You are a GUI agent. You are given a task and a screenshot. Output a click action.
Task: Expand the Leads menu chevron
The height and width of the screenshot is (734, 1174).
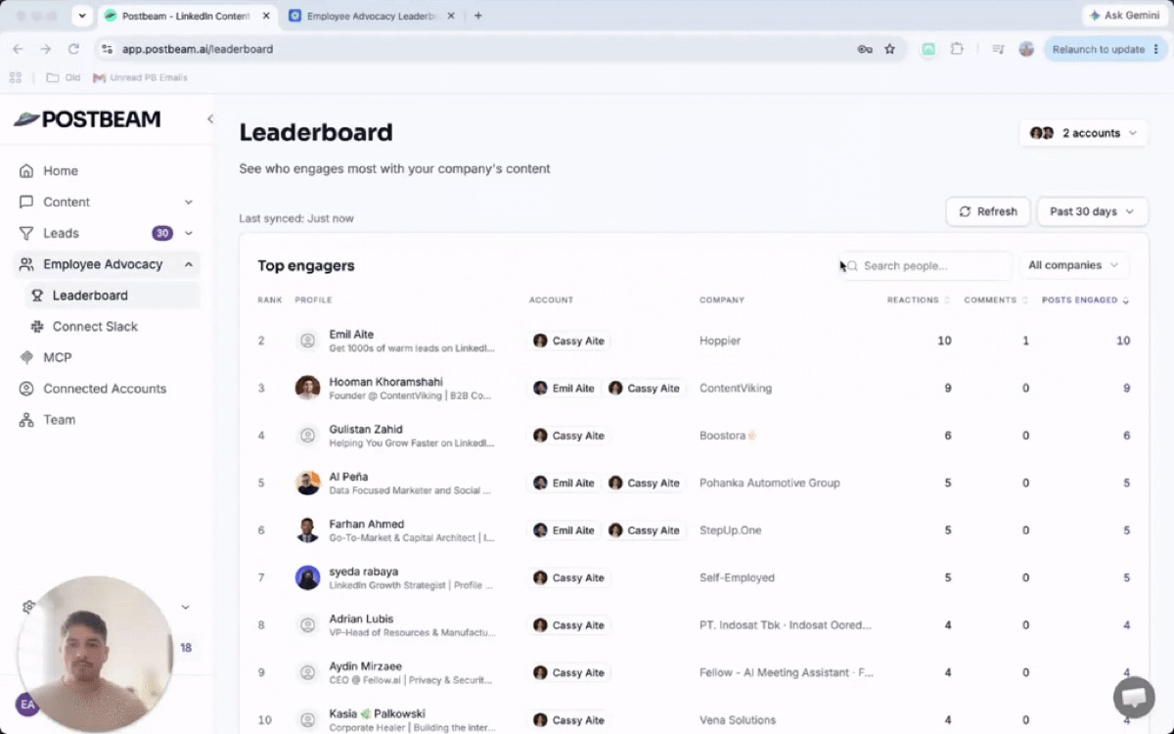(189, 233)
